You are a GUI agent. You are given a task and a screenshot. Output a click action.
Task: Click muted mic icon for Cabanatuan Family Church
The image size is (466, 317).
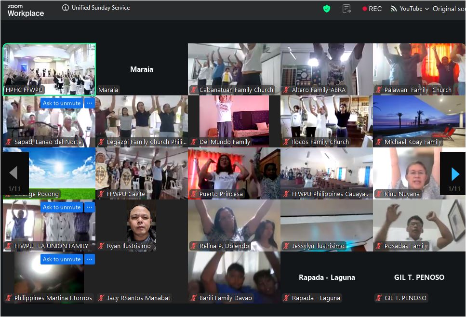pyautogui.click(x=193, y=90)
